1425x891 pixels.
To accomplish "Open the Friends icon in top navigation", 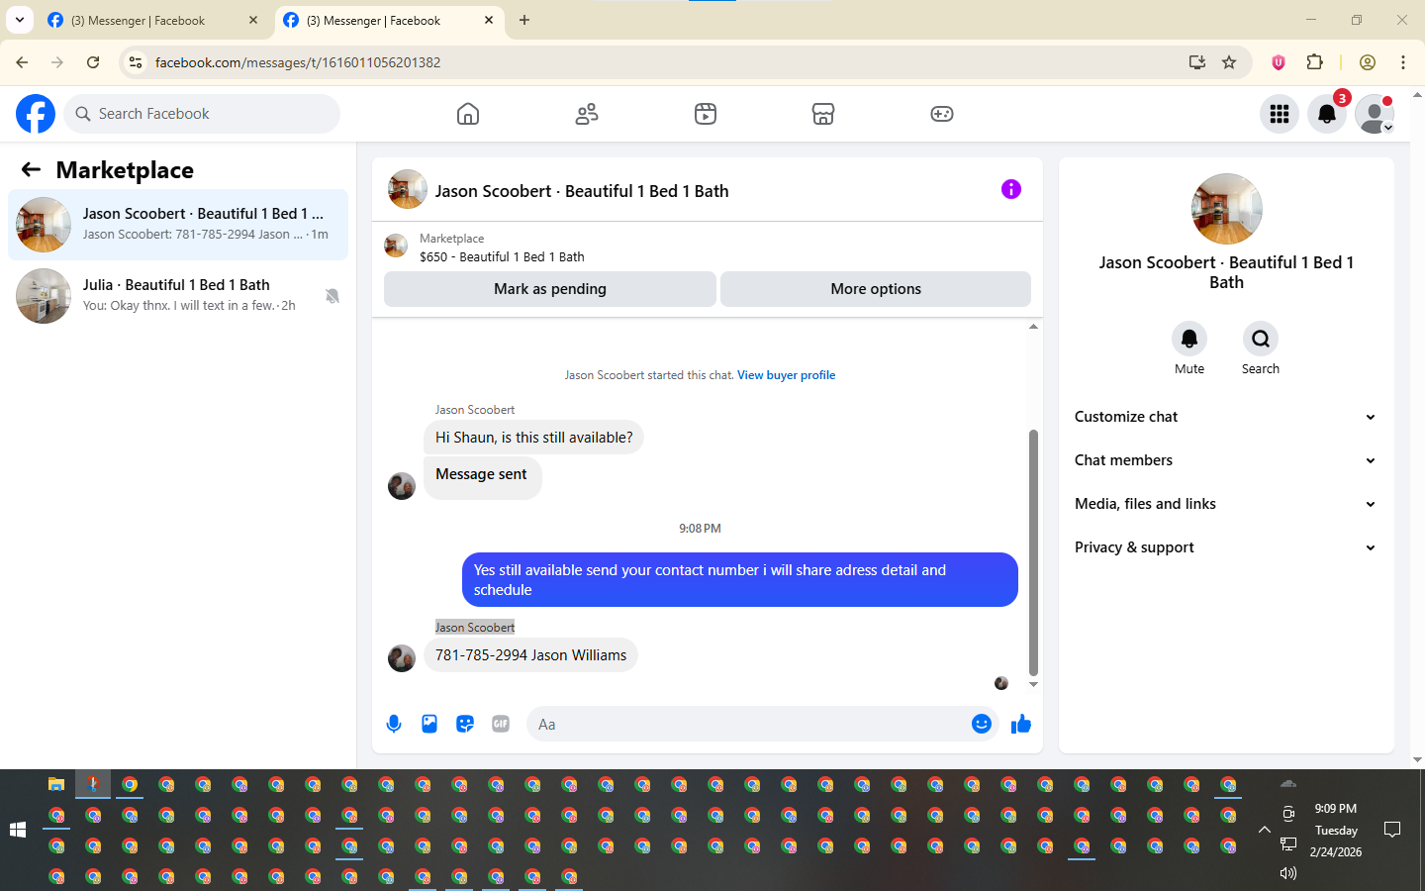I will click(587, 114).
